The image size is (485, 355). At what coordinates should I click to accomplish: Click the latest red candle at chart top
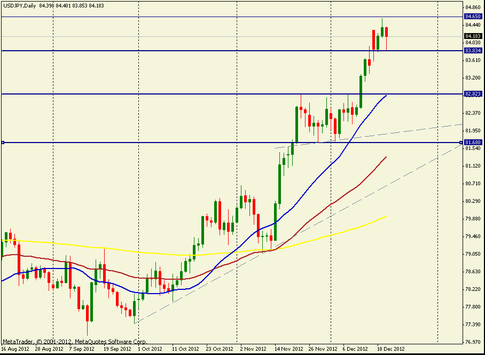click(x=386, y=31)
